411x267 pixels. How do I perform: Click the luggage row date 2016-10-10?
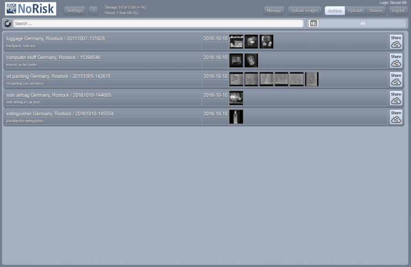tap(215, 38)
